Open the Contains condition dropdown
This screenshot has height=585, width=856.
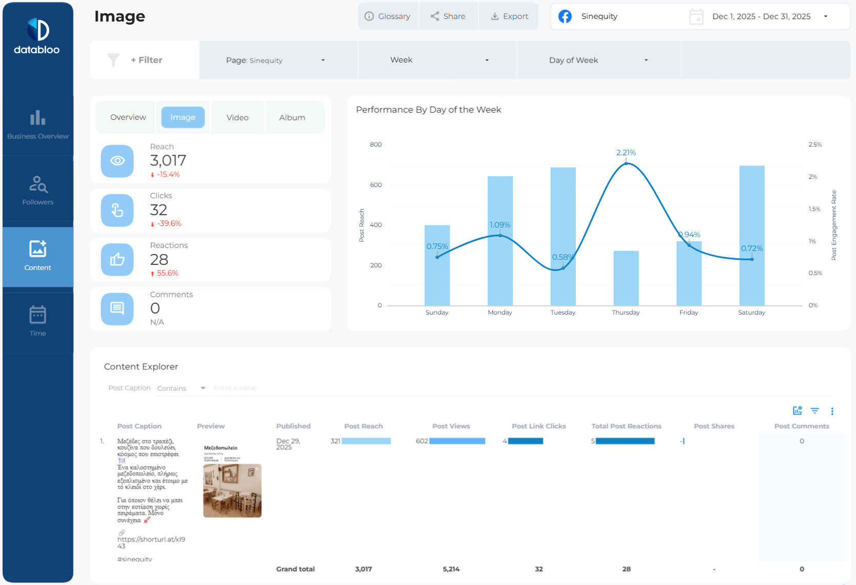[x=181, y=388]
